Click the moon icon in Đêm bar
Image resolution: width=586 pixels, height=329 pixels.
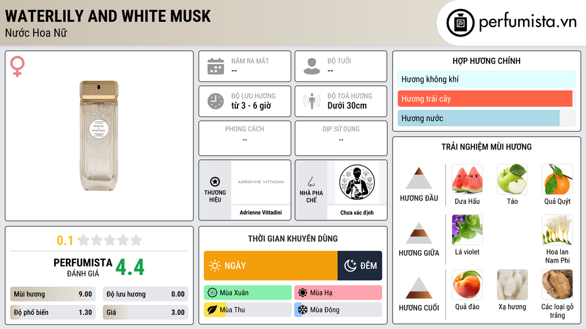350,266
